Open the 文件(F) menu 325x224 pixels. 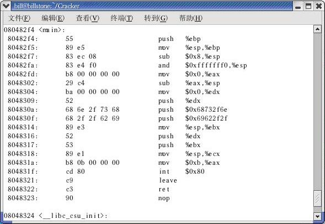19,18
